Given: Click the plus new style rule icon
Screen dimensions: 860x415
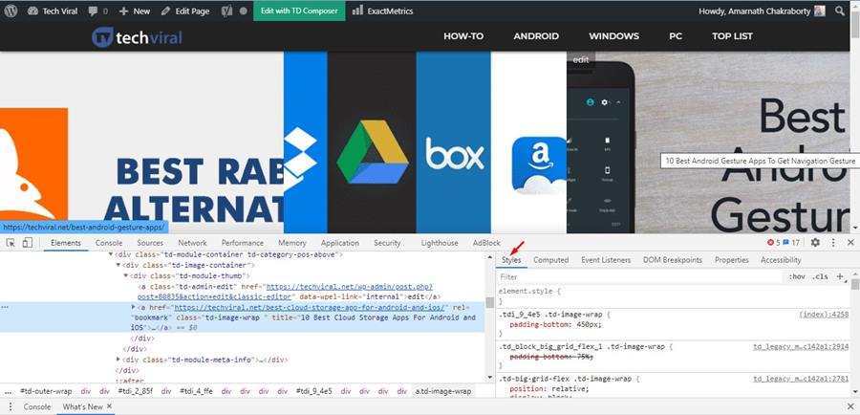Looking at the screenshot, I should point(840,276).
